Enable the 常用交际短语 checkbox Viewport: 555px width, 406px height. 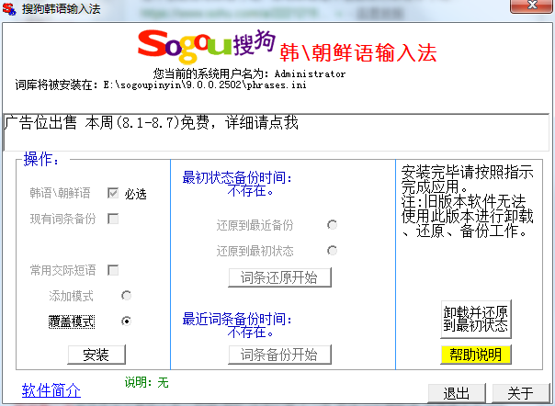point(113,270)
